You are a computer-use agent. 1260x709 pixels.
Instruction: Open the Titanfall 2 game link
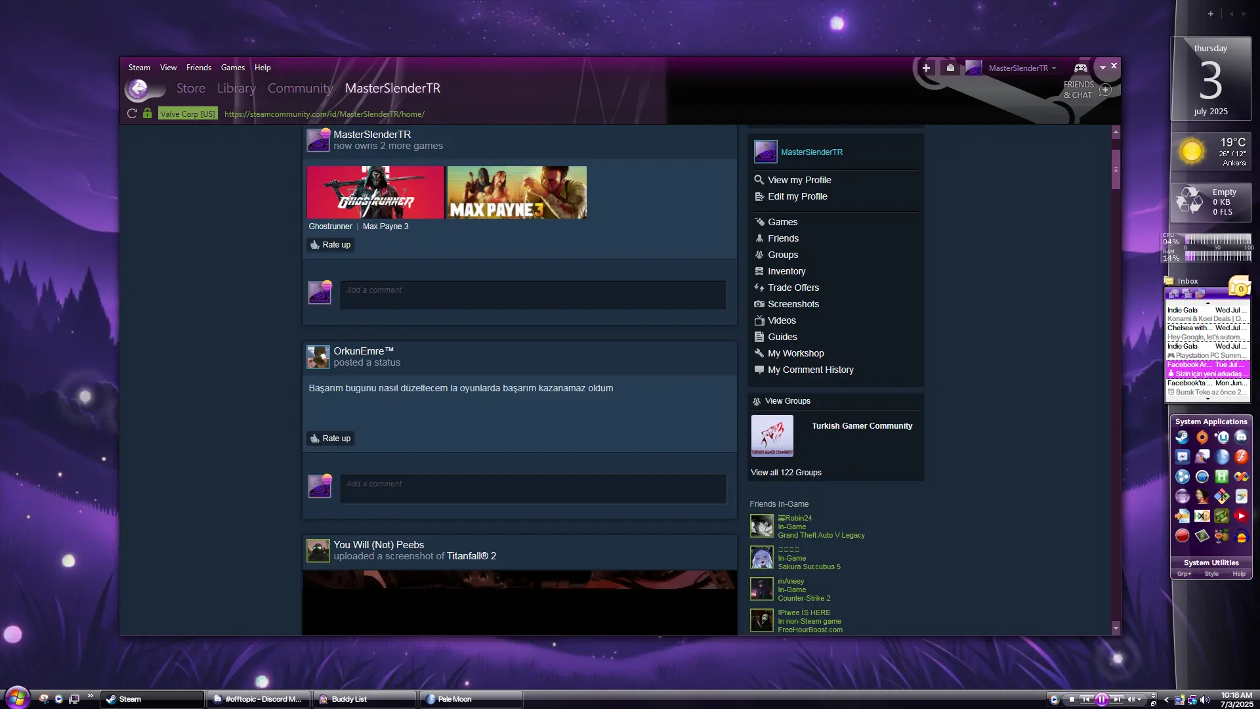[x=471, y=556]
